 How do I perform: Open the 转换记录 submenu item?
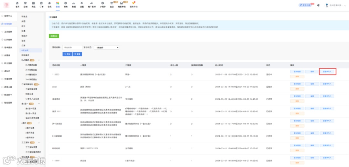coord(29,94)
